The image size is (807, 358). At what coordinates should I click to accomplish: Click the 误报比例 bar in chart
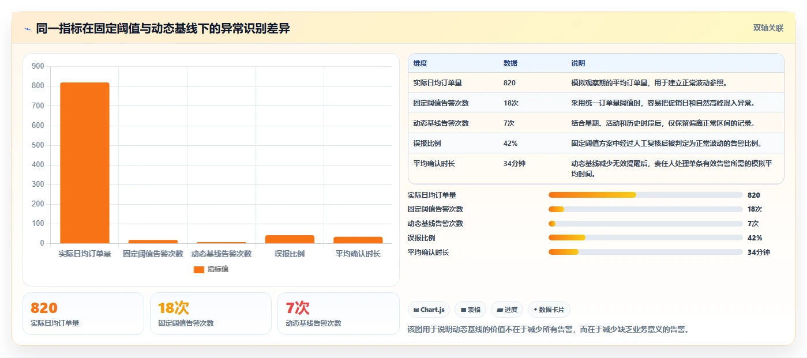[290, 239]
